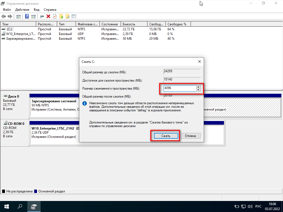
Task: Open the Вид menu
Action: pyautogui.click(x=36, y=9)
